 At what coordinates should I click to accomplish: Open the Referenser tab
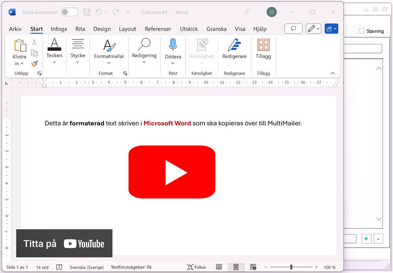158,29
